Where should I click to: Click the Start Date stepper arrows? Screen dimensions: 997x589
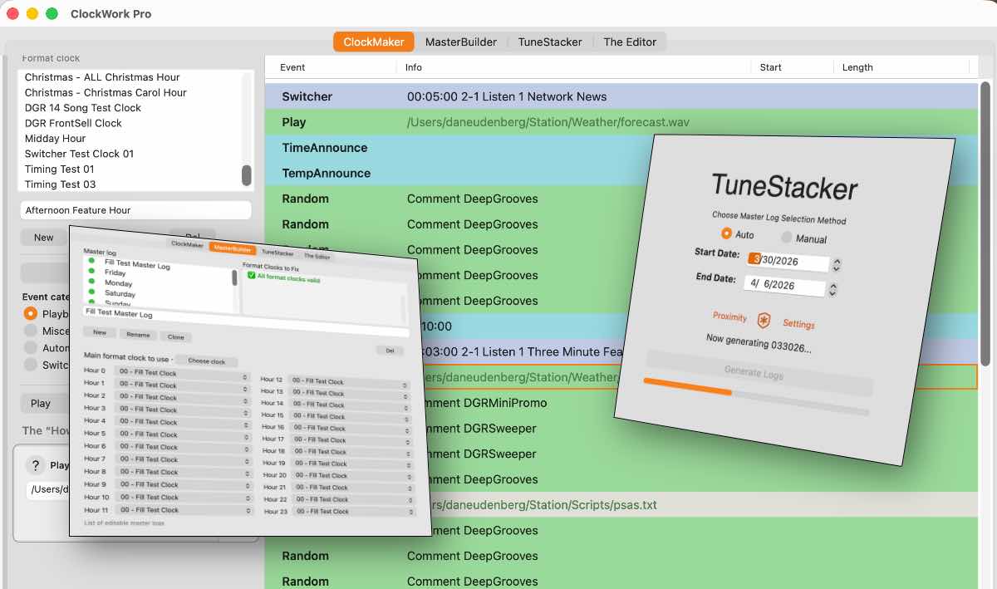836,263
